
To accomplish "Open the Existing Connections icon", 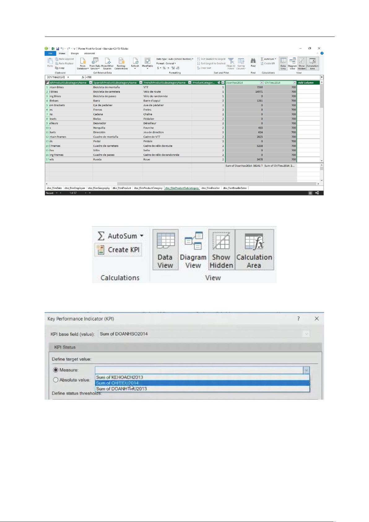I will 121,61.
